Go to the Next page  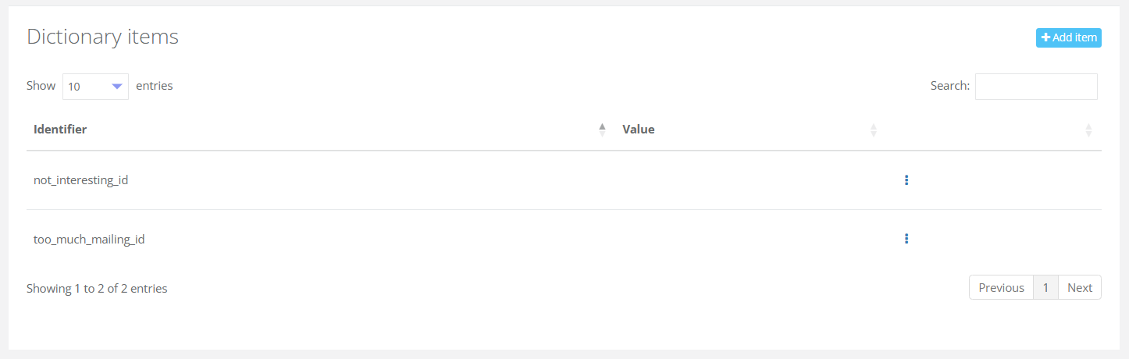tap(1080, 287)
